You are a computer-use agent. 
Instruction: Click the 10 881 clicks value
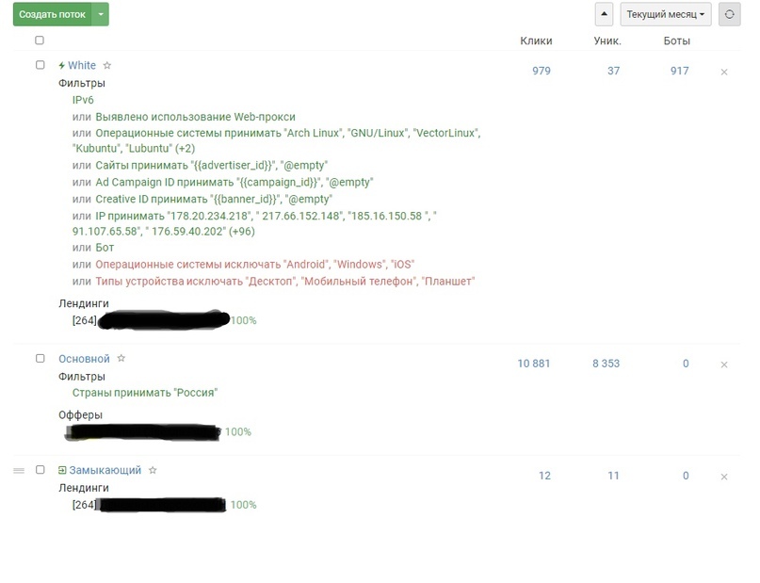tap(534, 364)
